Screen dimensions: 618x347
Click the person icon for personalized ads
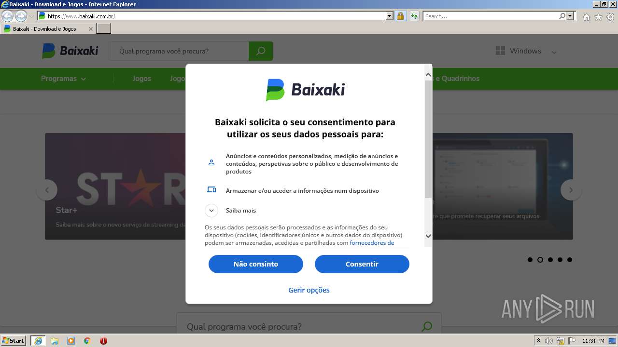click(x=211, y=162)
